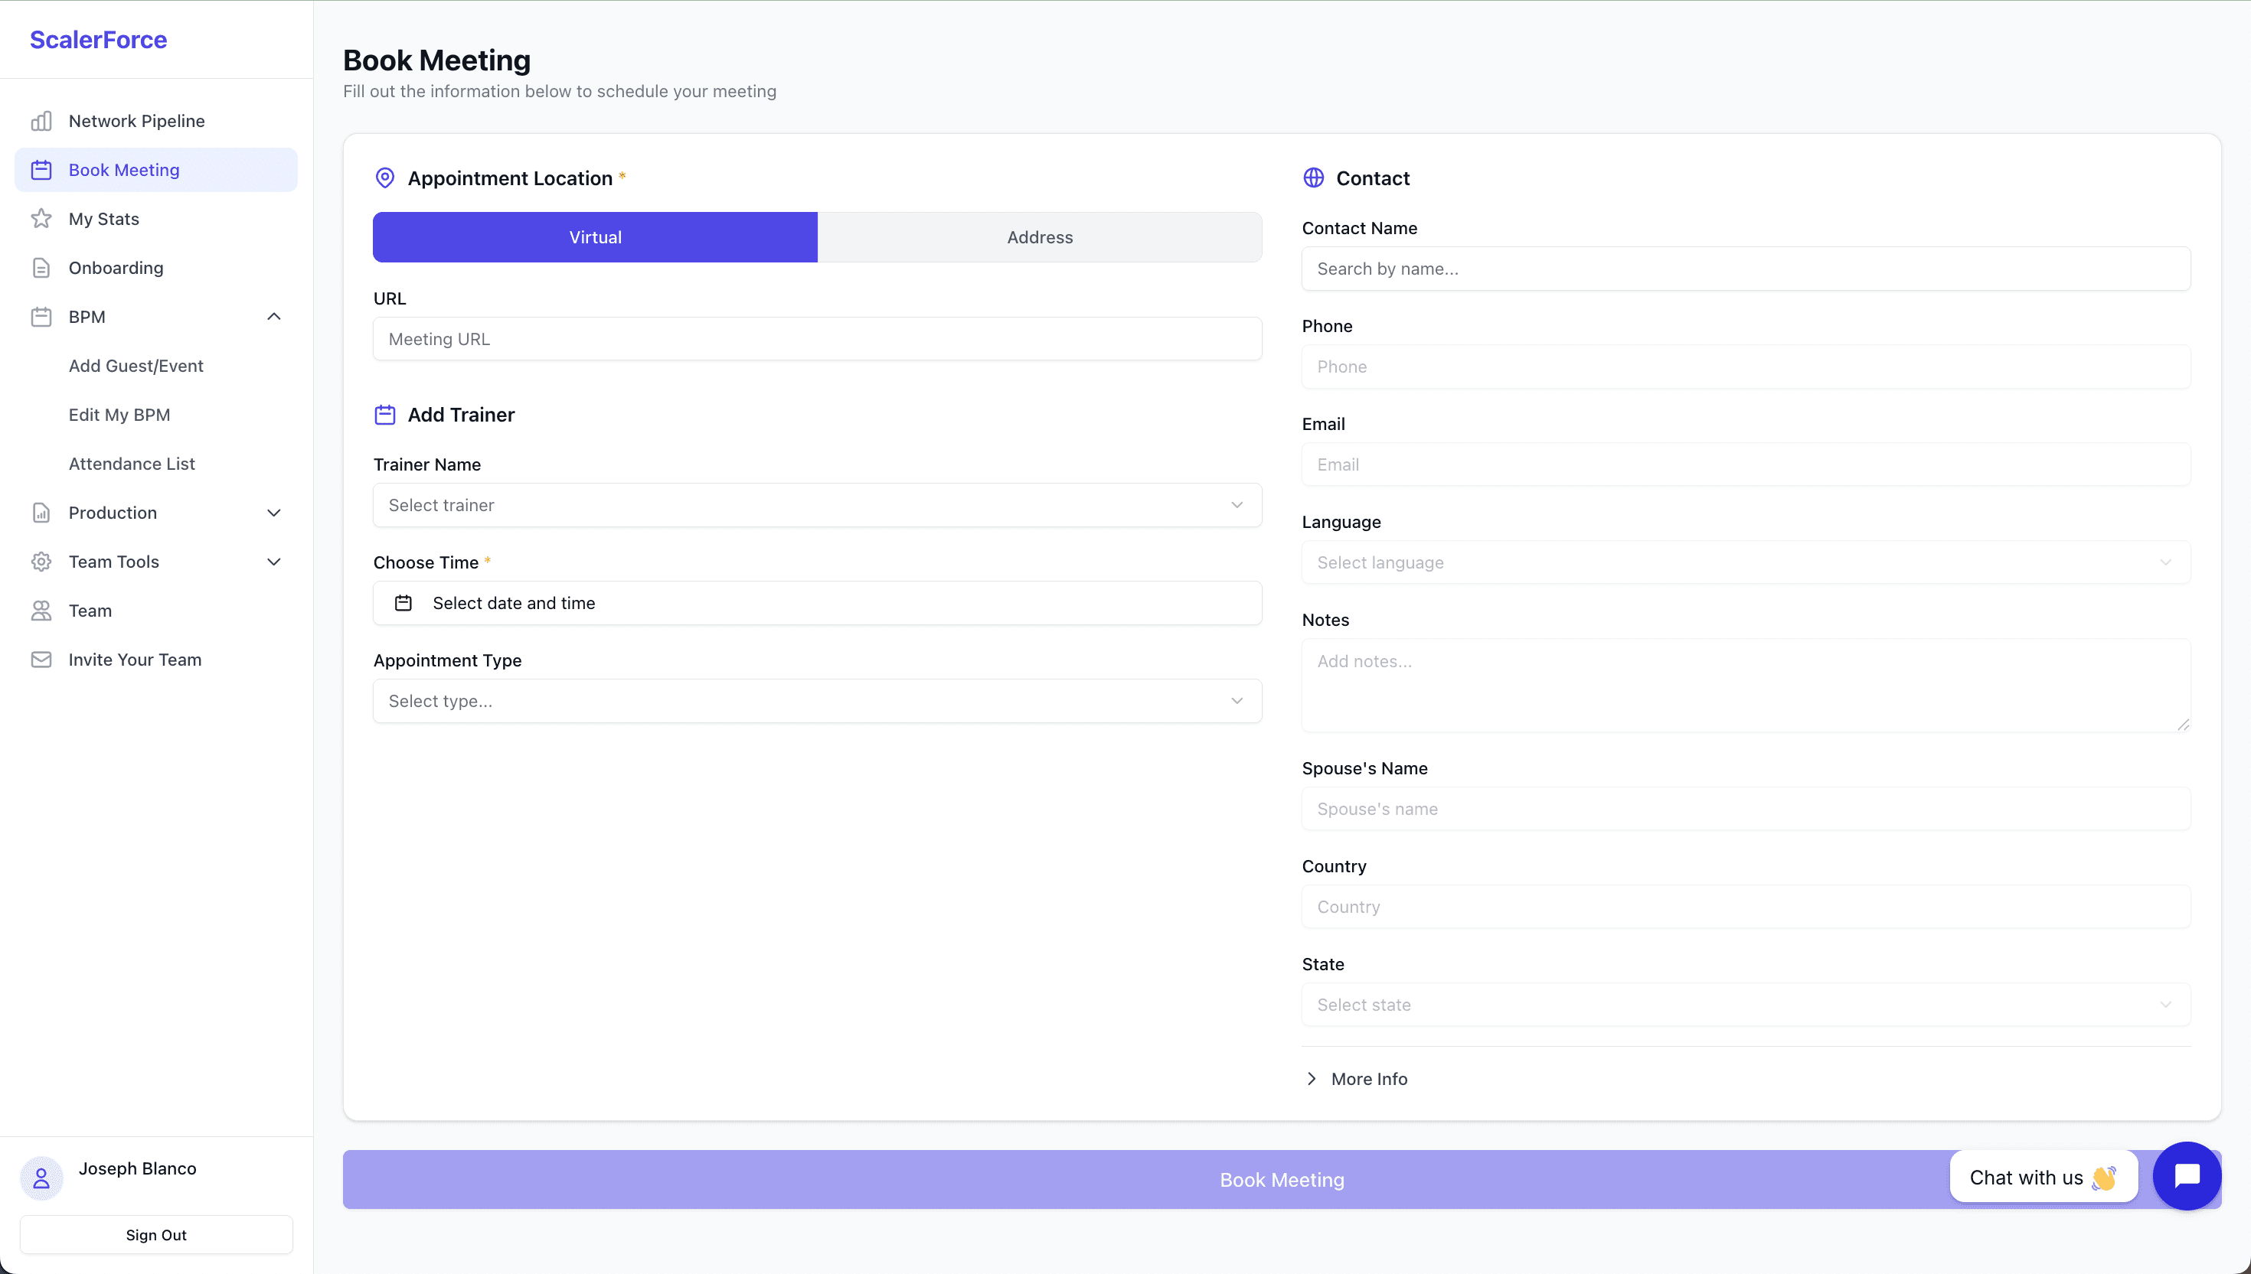Expand the More Info section
The image size is (2251, 1274).
[x=1368, y=1078]
